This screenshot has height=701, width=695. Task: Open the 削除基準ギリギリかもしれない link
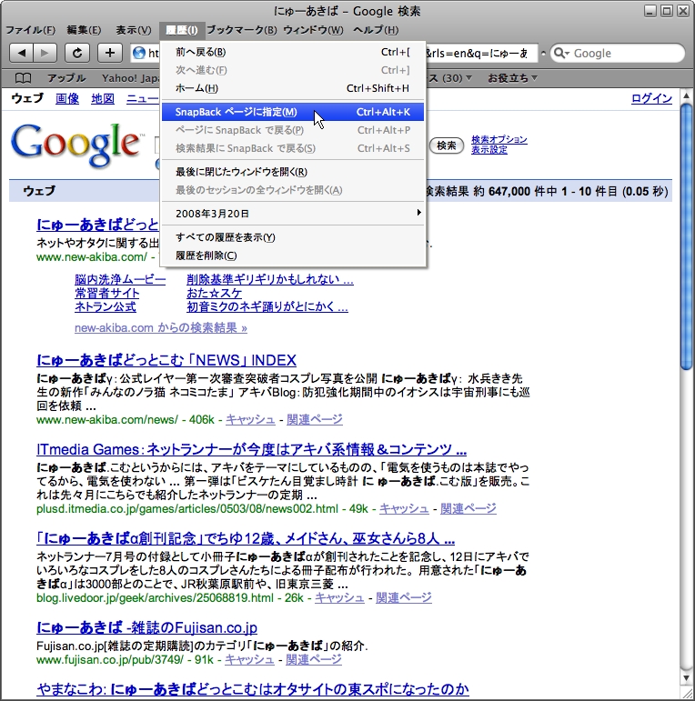click(270, 280)
